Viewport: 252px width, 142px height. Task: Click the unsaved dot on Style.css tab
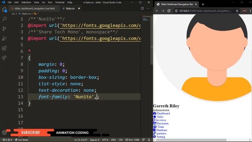coord(79,8)
